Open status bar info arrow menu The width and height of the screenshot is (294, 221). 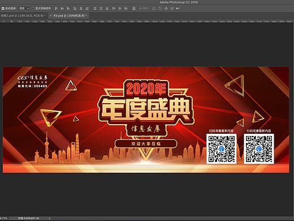[x=50, y=218]
